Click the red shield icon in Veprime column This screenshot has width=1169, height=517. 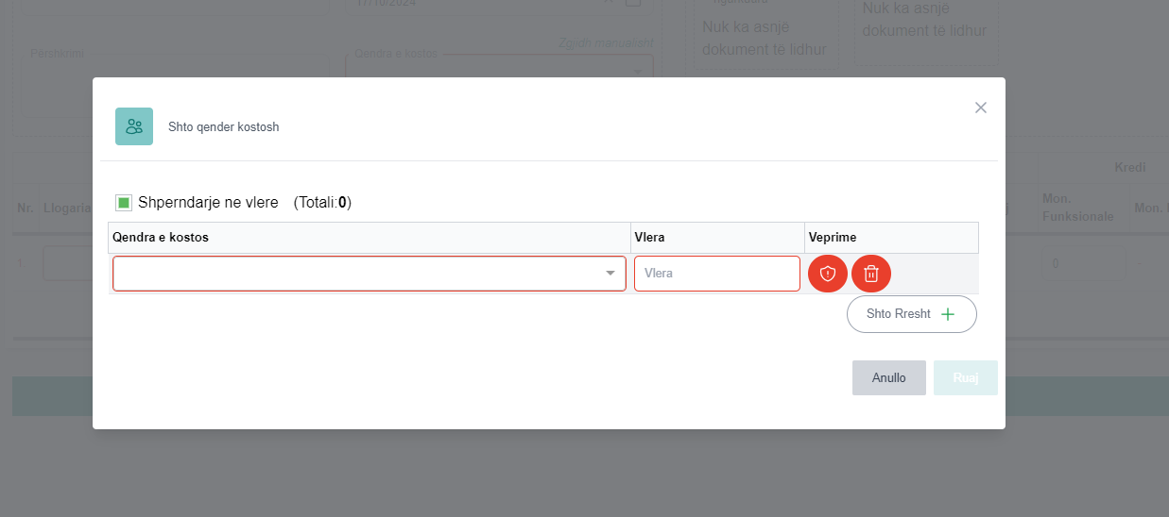tap(828, 274)
